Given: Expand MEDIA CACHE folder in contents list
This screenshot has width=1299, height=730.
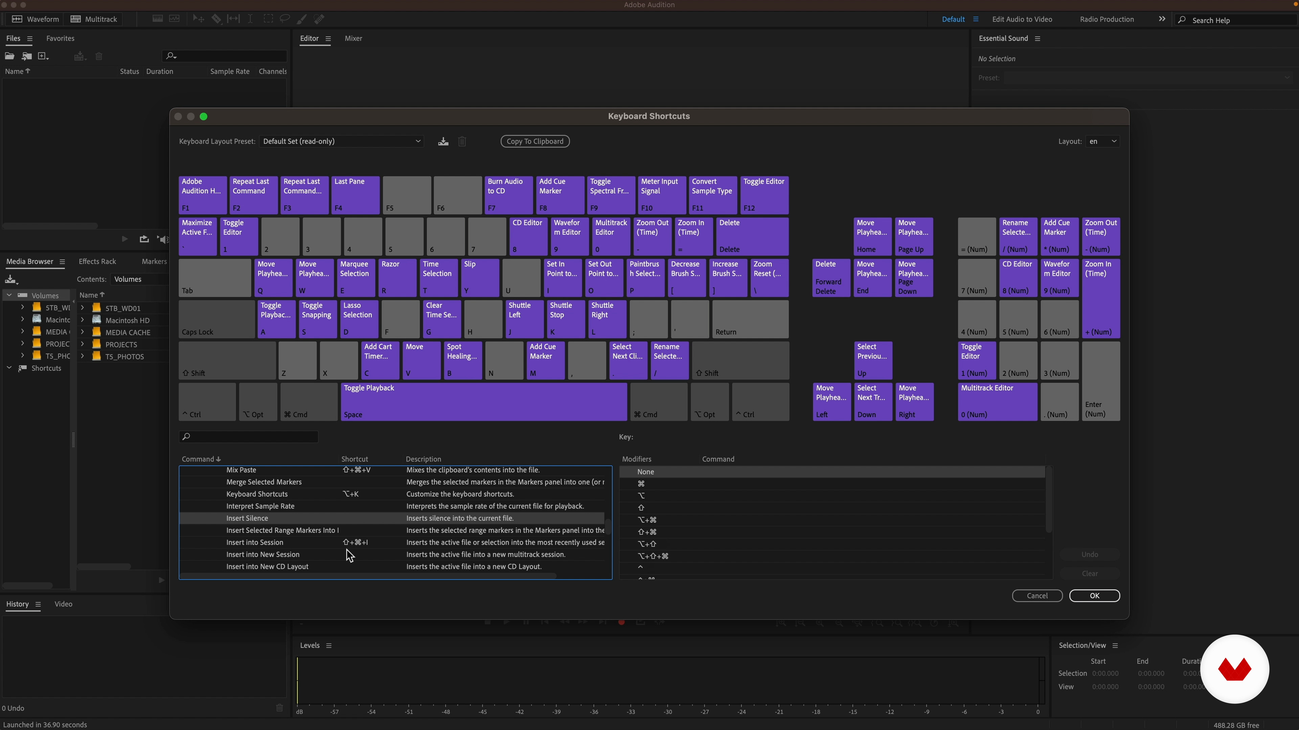Looking at the screenshot, I should click(82, 332).
